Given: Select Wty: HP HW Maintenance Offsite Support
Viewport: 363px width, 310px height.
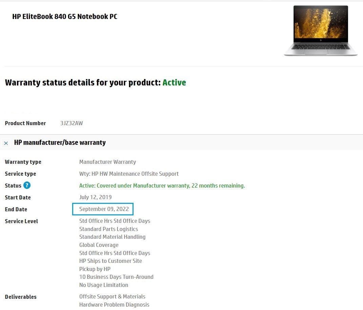Looking at the screenshot, I should click(129, 174).
